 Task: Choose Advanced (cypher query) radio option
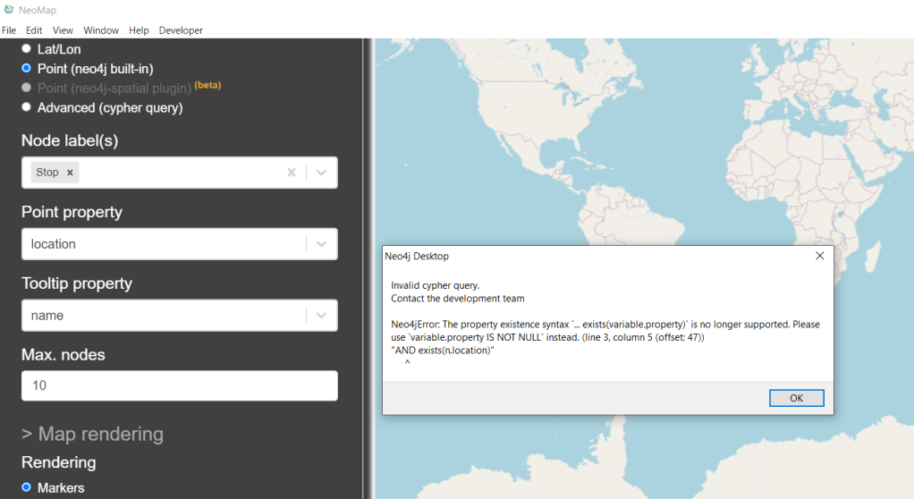[27, 107]
